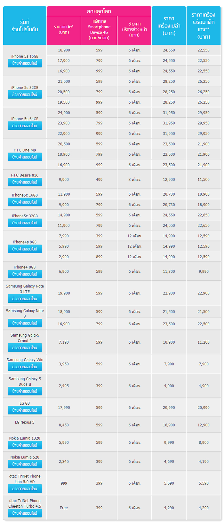Click online button under iPhone4s 8GB
The height and width of the screenshot is (522, 224).
[25, 249]
